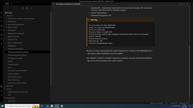
Task: Switch to Yandex Browser on taskbar
Action: (52, 106)
